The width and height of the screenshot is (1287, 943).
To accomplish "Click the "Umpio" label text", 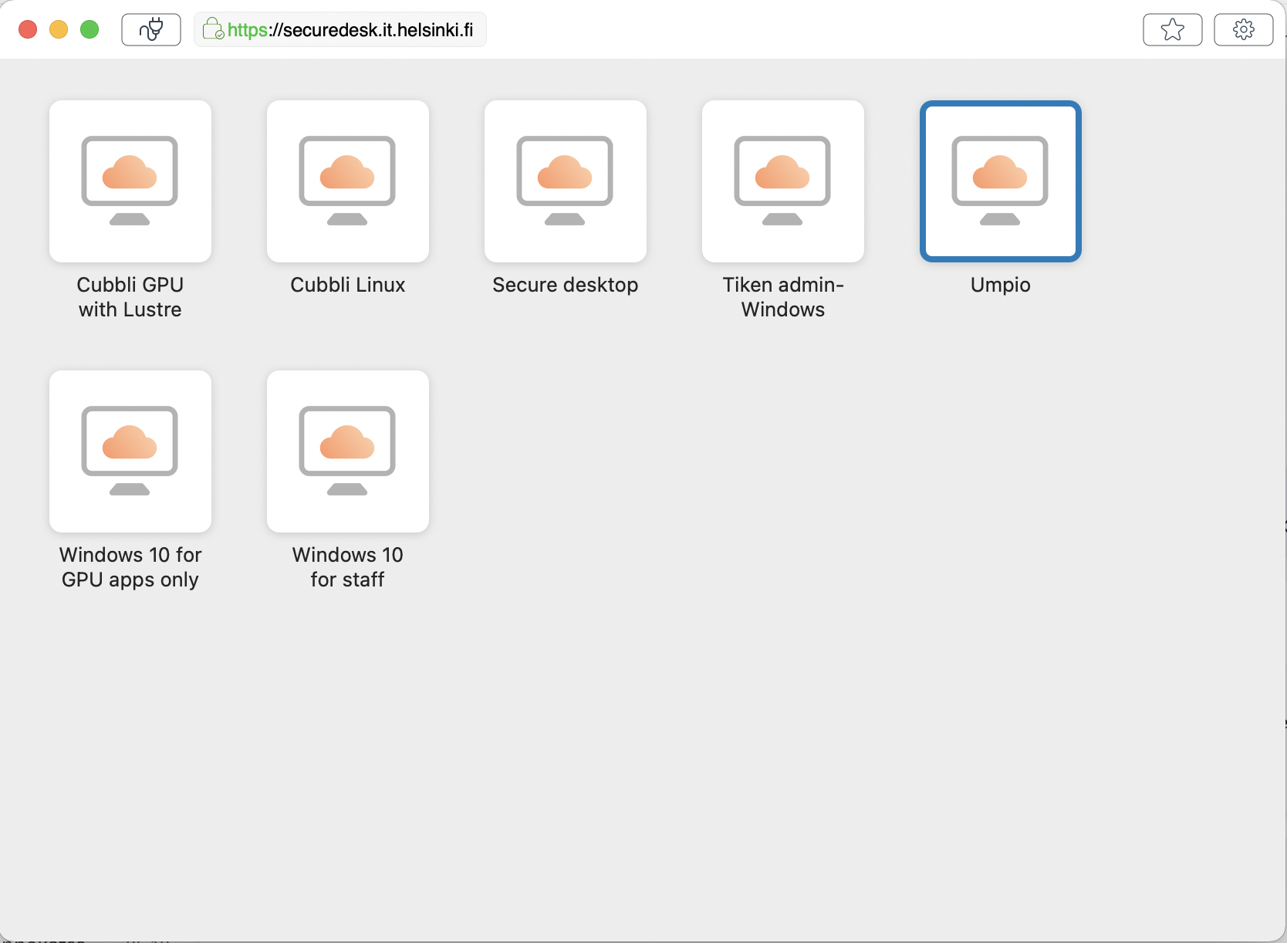I will coord(1001,285).
